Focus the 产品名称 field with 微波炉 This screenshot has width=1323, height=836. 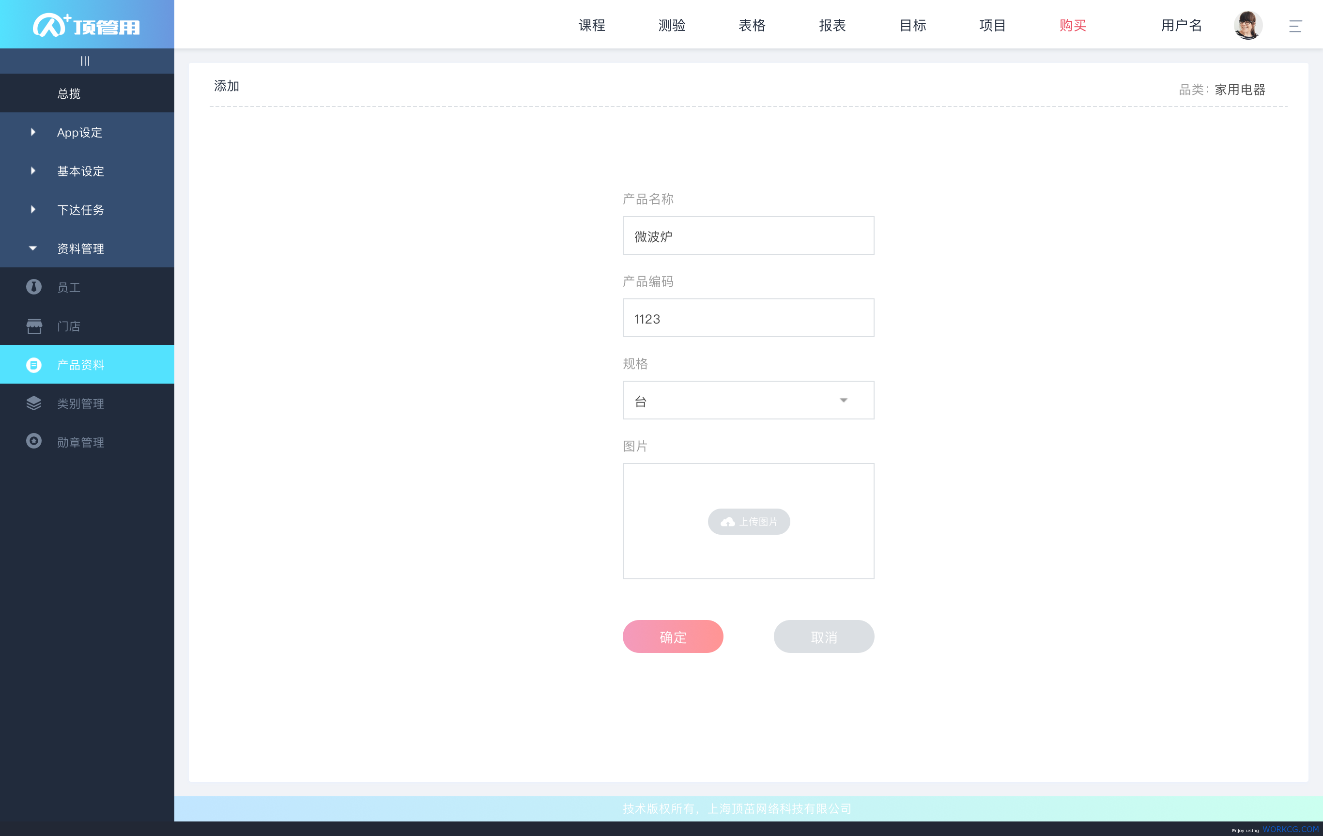click(x=748, y=235)
